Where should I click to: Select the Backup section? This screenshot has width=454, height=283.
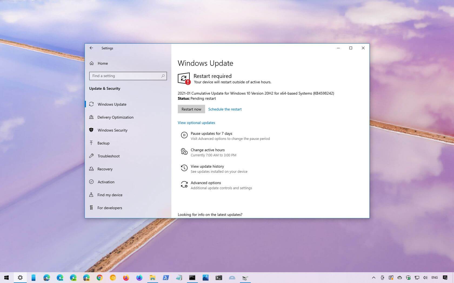[x=104, y=143]
